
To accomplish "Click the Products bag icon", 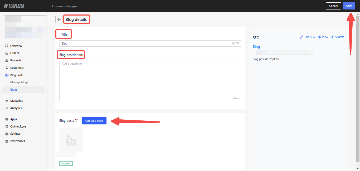I will (7, 60).
